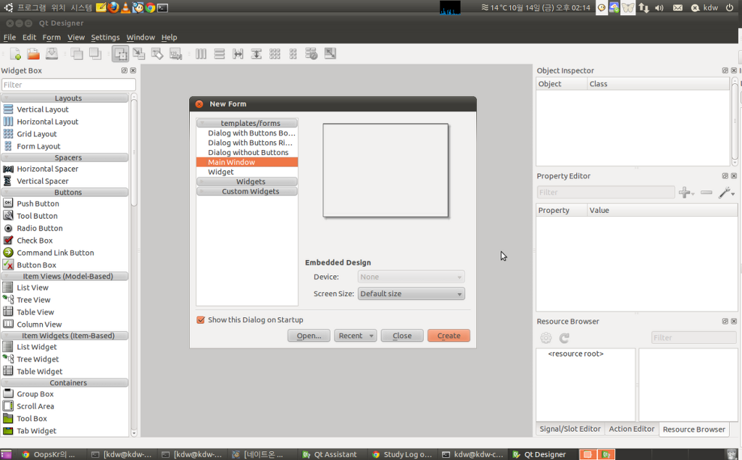Click the Radio Button widget
742x460 pixels.
[40, 228]
